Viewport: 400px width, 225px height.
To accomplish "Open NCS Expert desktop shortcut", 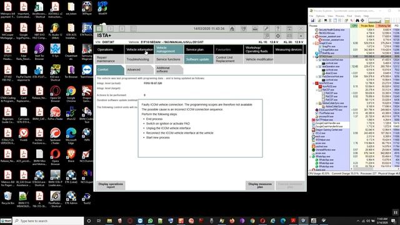I will click(87, 177).
